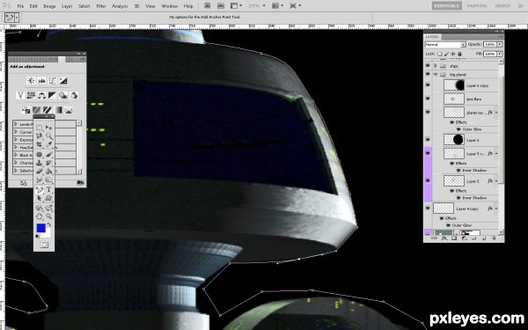This screenshot has width=528, height=330.
Task: Hide the ships group
Action: (x=428, y=66)
